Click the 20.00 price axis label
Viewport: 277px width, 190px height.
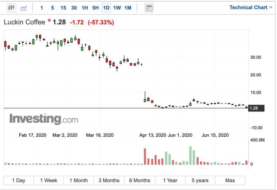[x=255, y=75]
